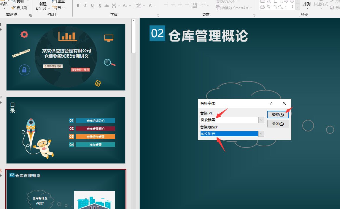Click slide panel scrollbar up arrow
Viewport: 340px width, 209px height.
(x=134, y=21)
